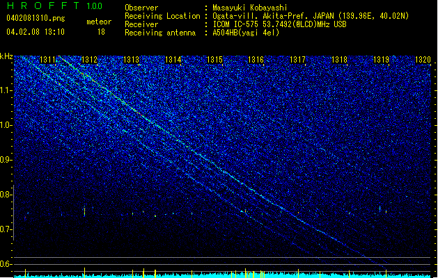Click the 1.1 kHz frequency label
The width and height of the screenshot is (438, 278).
[x=6, y=90]
